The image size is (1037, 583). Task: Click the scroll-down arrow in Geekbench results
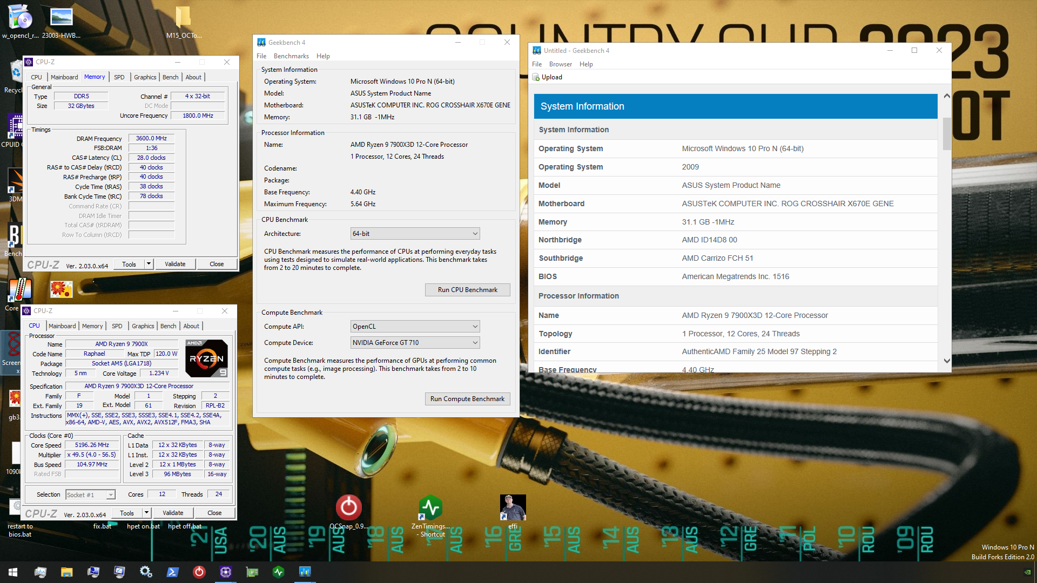[x=947, y=361]
